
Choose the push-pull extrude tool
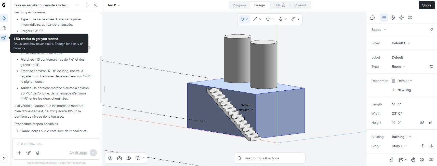281,19
